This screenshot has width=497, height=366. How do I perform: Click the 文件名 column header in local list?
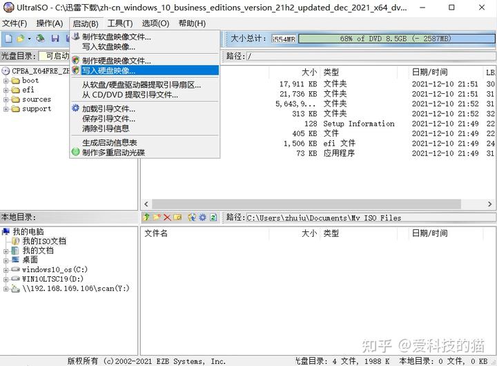205,233
